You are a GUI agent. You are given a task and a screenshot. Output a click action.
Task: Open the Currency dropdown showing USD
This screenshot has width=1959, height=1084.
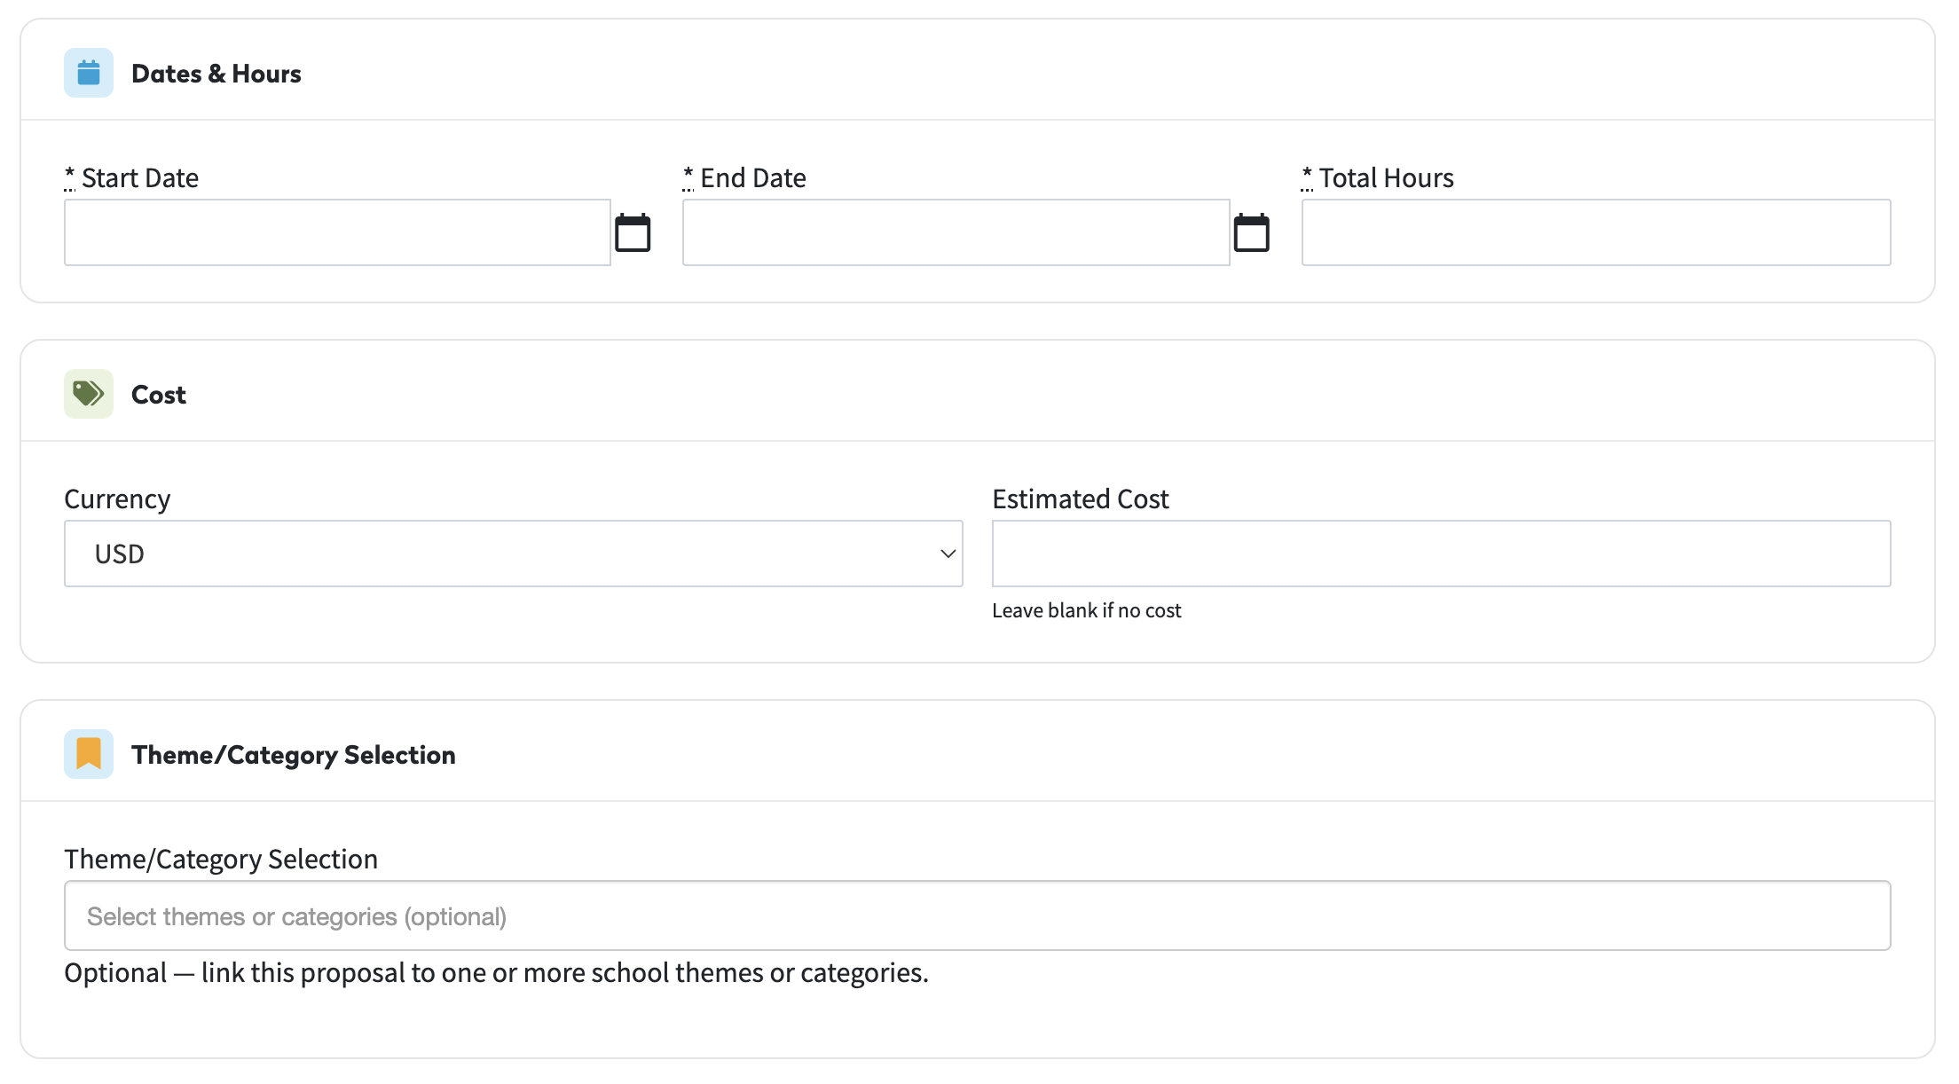[x=514, y=554]
